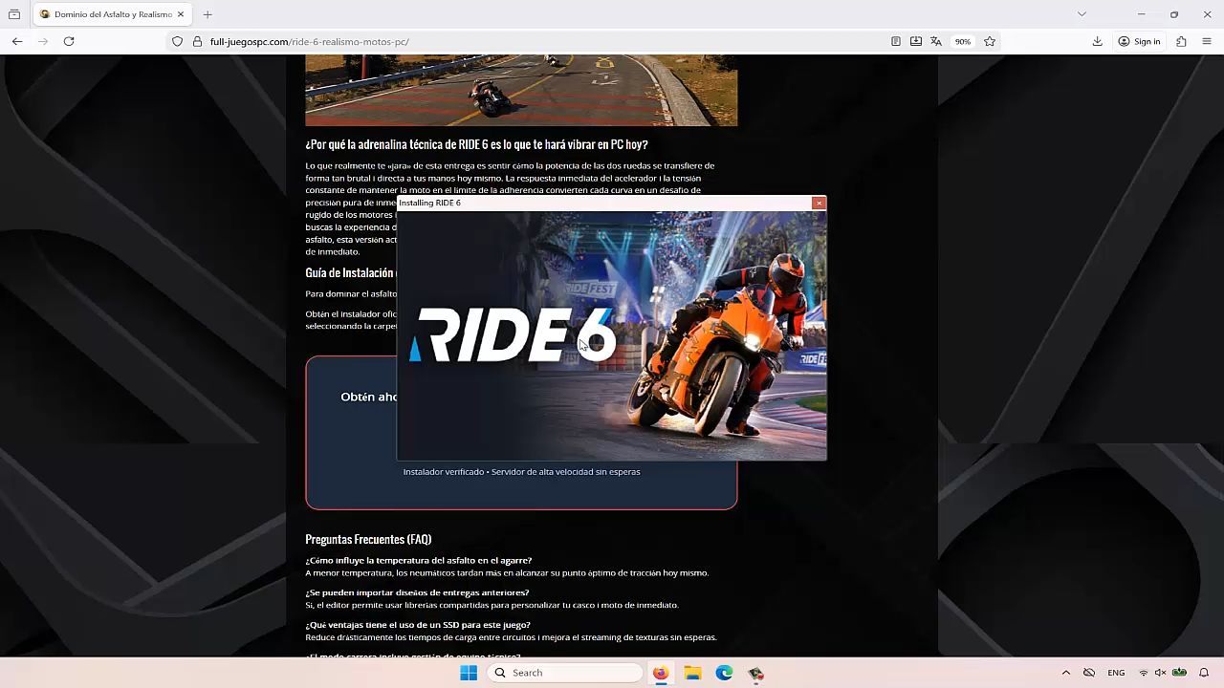Image resolution: width=1224 pixels, height=688 pixels.
Task: Open the Firefox hamburger application menu
Action: click(x=1207, y=41)
